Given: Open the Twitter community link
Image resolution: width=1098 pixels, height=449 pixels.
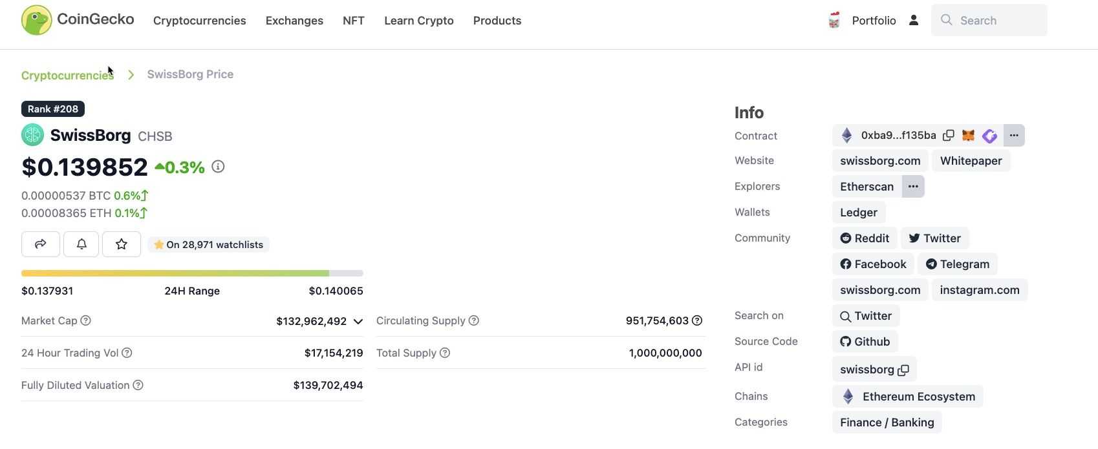Looking at the screenshot, I should pyautogui.click(x=935, y=238).
